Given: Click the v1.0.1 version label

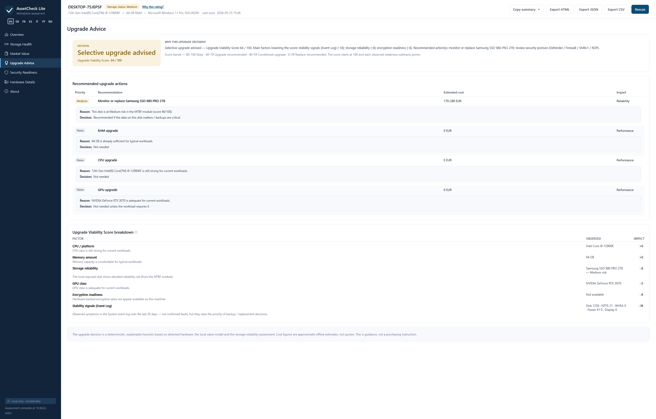Looking at the screenshot, I should 8,413.
